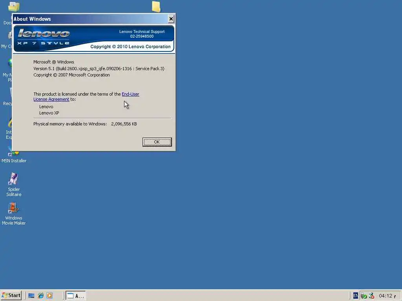This screenshot has width=402, height=301.
Task: Select the About Windows taskbar button
Action: 76,296
